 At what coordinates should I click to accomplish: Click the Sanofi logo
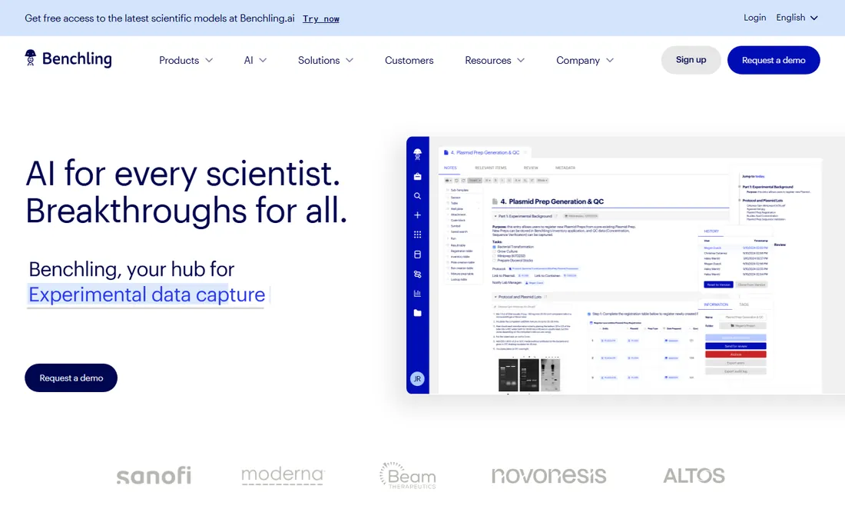[x=154, y=476]
